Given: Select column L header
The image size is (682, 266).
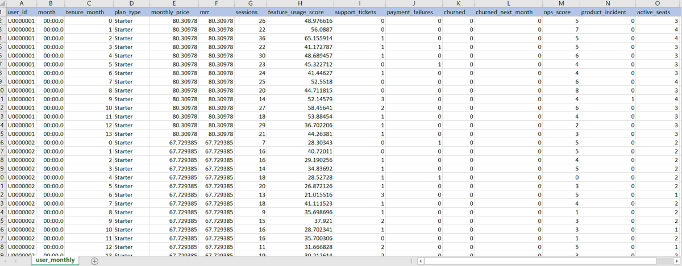Looking at the screenshot, I should 508,3.
